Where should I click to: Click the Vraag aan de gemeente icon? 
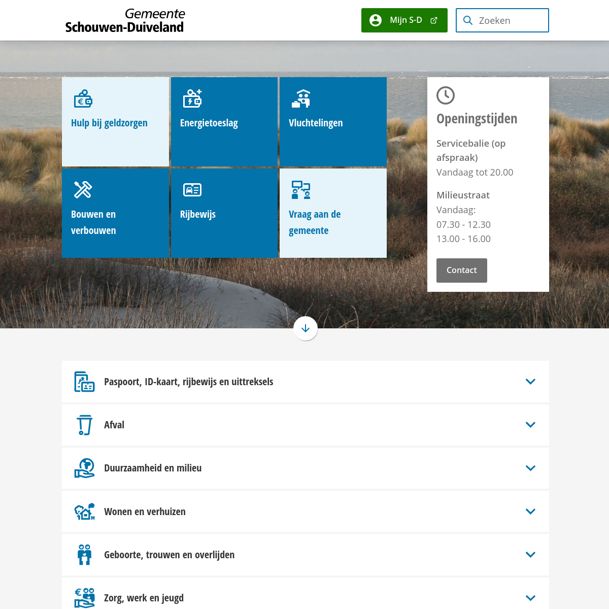point(301,190)
